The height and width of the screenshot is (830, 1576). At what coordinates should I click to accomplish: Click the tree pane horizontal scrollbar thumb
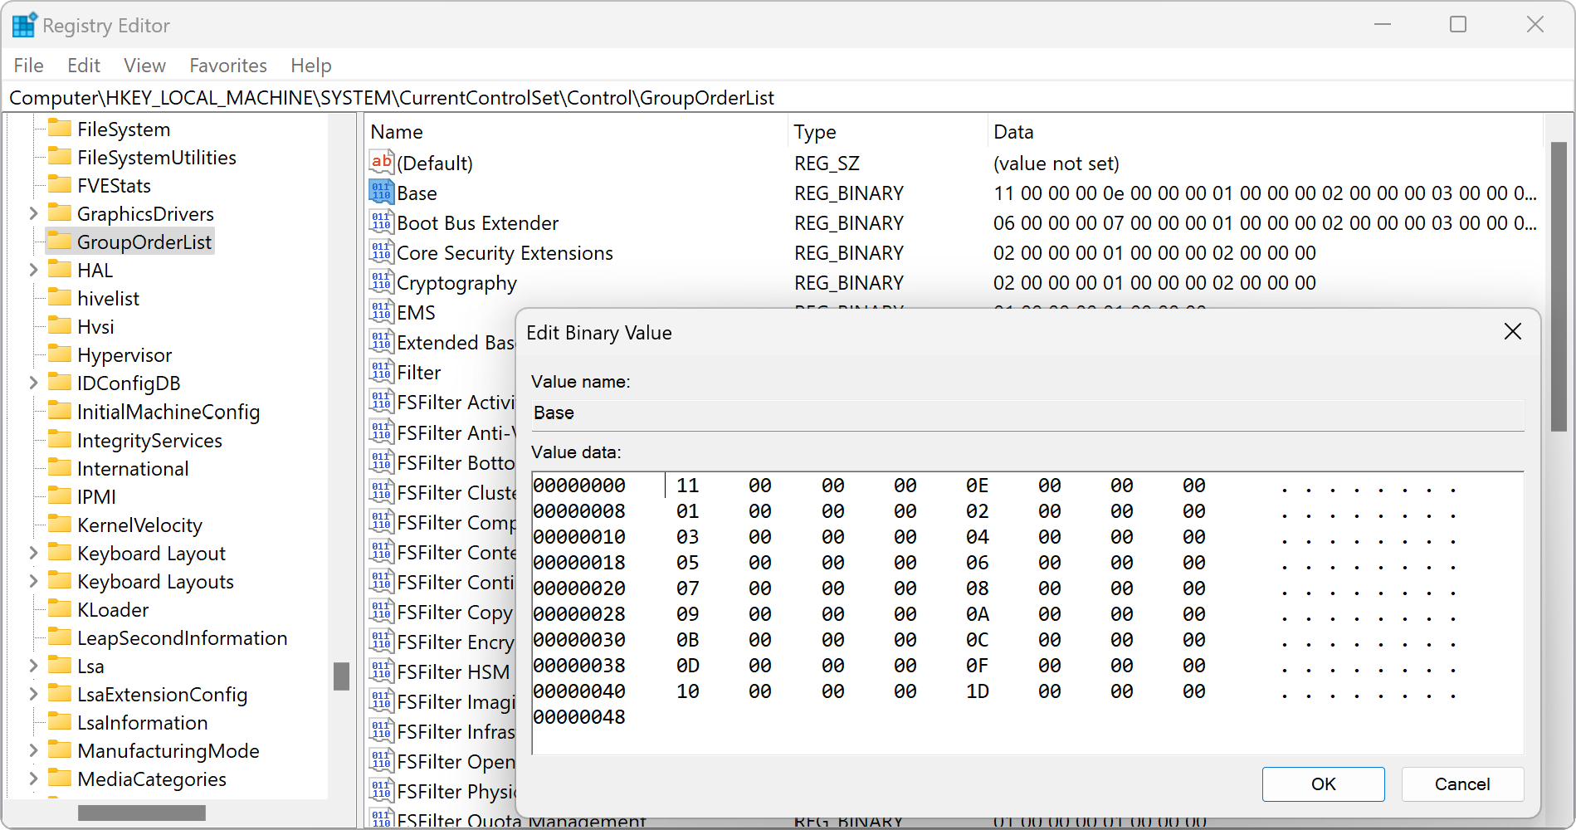[141, 813]
